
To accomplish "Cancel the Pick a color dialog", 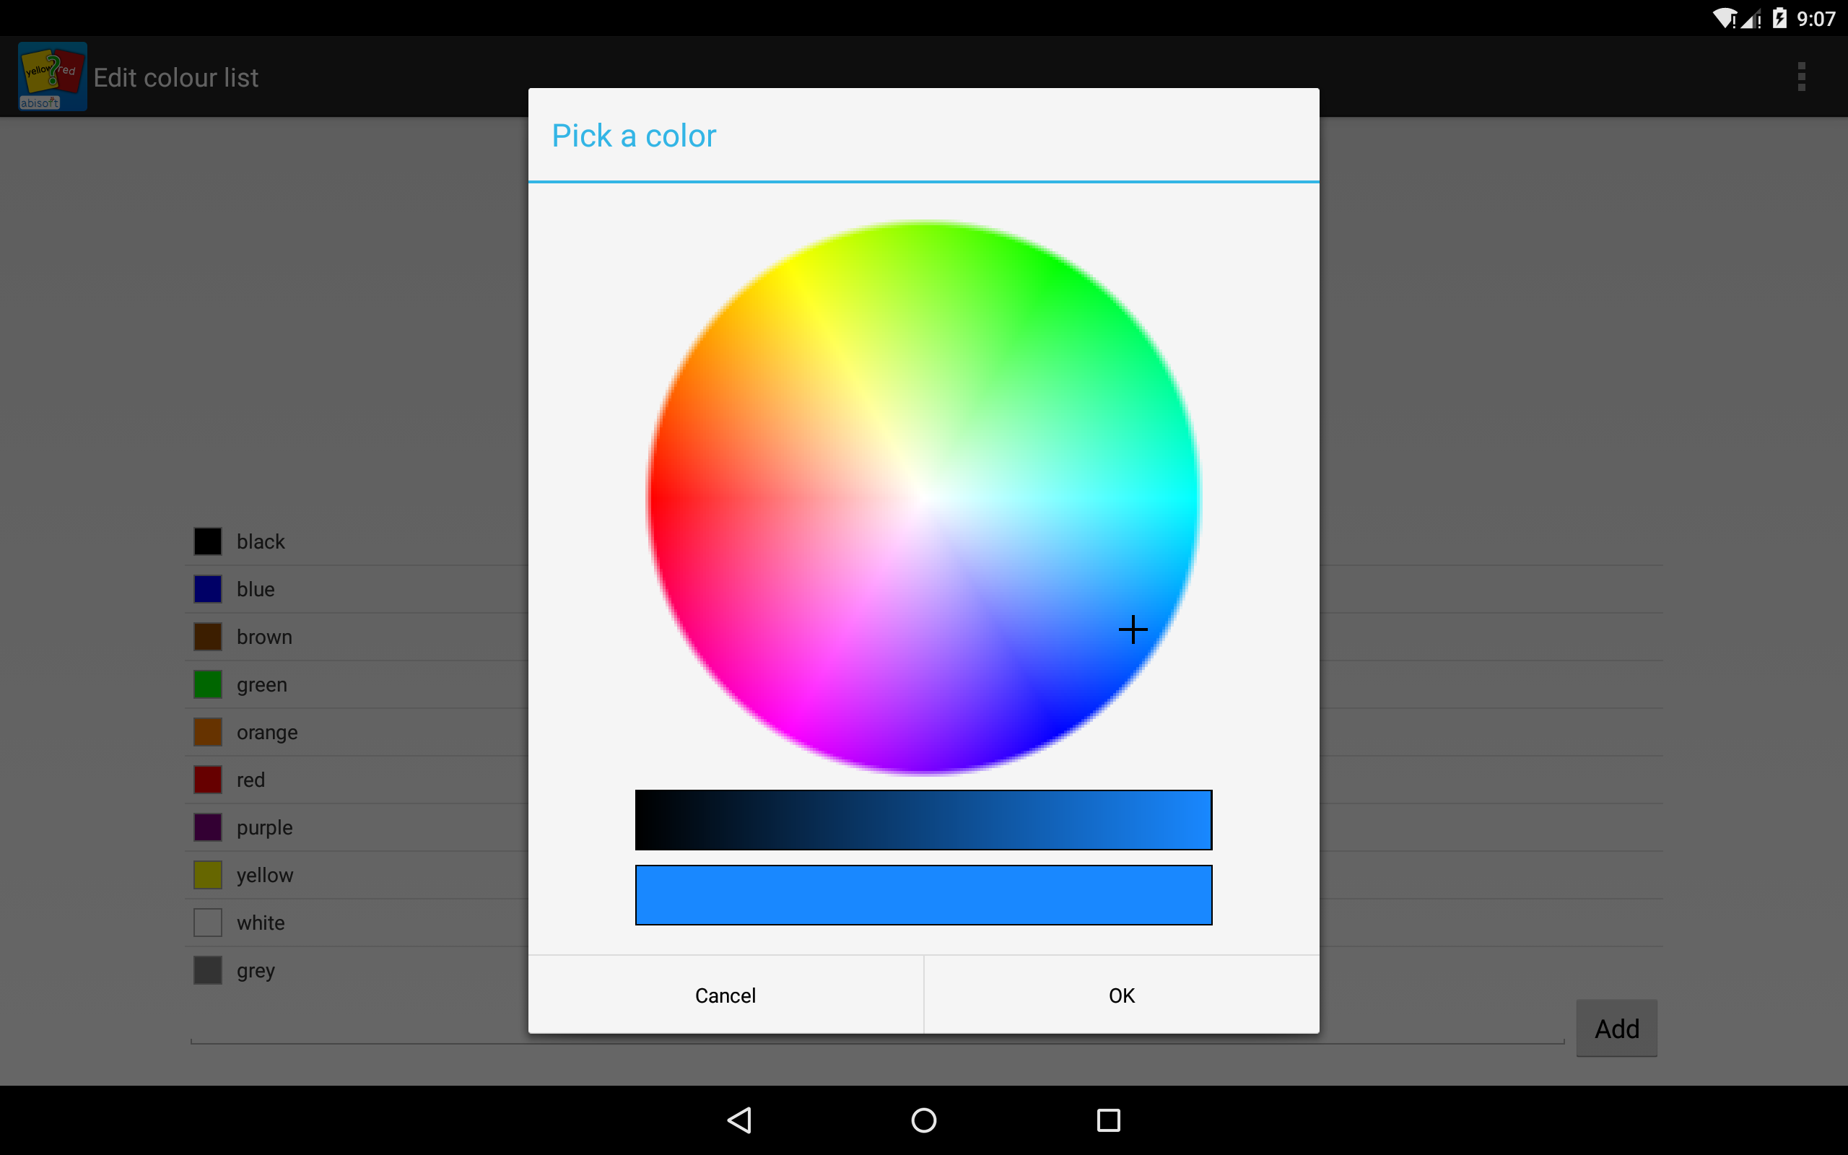I will pyautogui.click(x=725, y=995).
